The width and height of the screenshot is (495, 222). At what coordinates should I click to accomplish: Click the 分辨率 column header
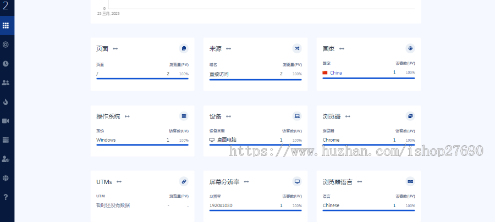(x=215, y=196)
